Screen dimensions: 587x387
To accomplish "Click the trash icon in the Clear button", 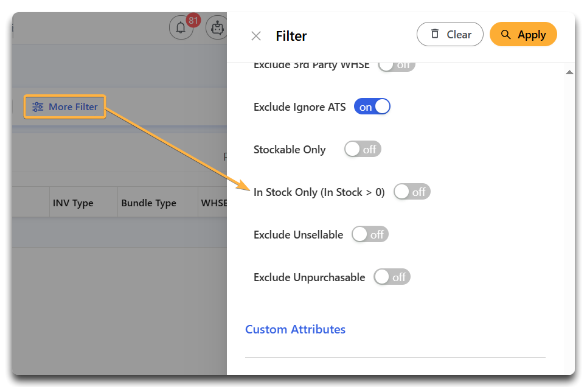I will [x=435, y=33].
